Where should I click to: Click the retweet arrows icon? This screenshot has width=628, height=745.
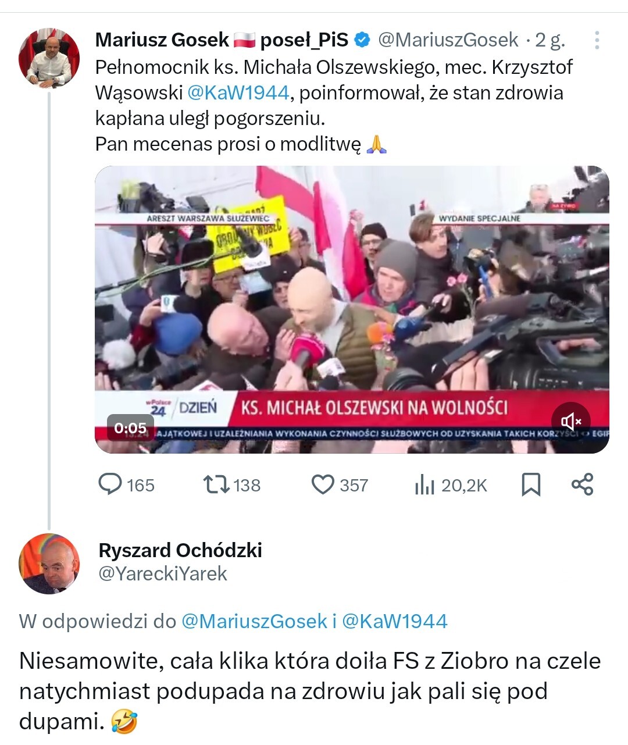pos(216,484)
